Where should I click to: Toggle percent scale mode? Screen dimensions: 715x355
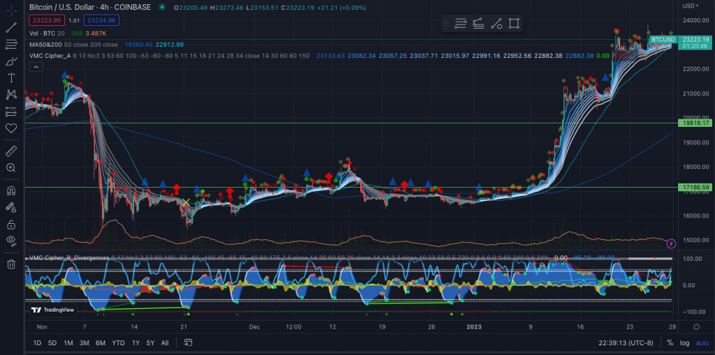(x=670, y=342)
